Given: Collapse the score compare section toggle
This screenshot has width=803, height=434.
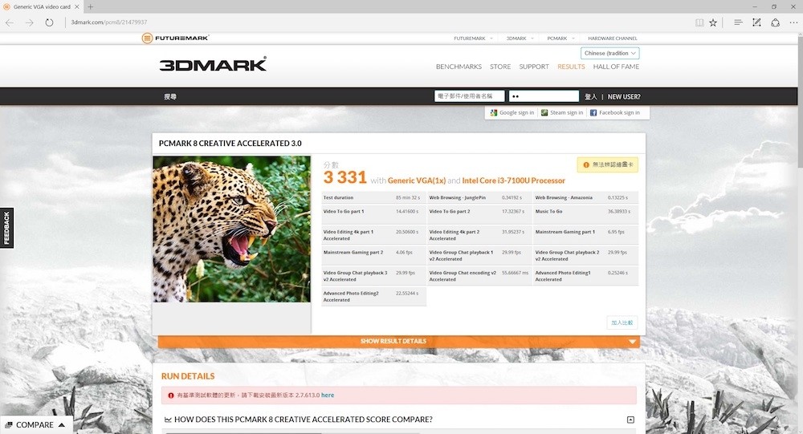Looking at the screenshot, I should (630, 420).
